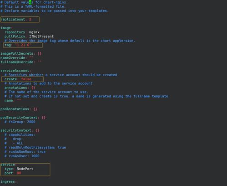Click the 'ingress:' key
Viewport: 227px width, 186px height.
pyautogui.click(x=9, y=181)
